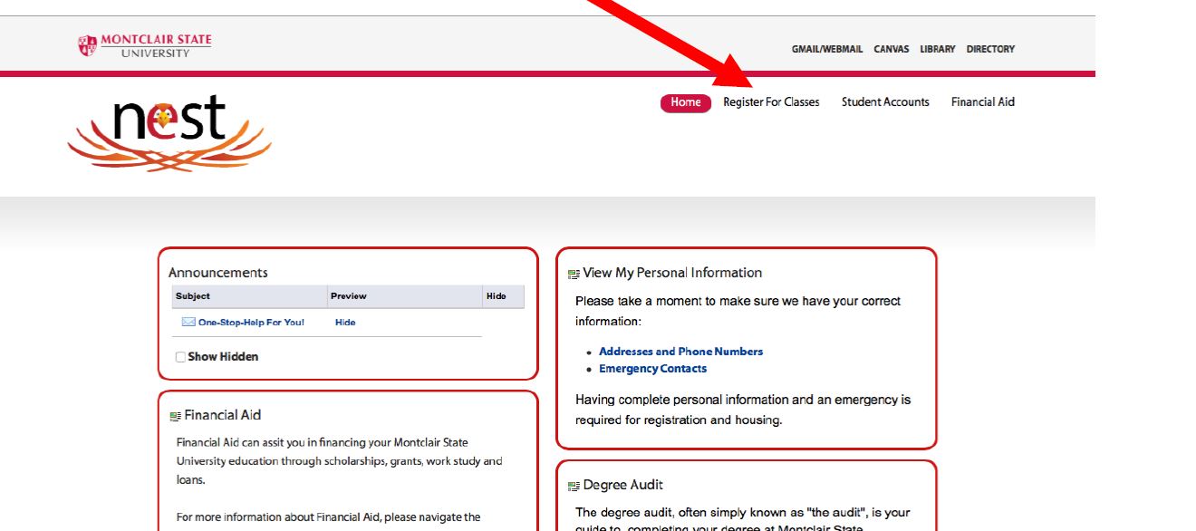Open the CANVAS link in header
Image resolution: width=1196 pixels, height=531 pixels.
pos(891,50)
